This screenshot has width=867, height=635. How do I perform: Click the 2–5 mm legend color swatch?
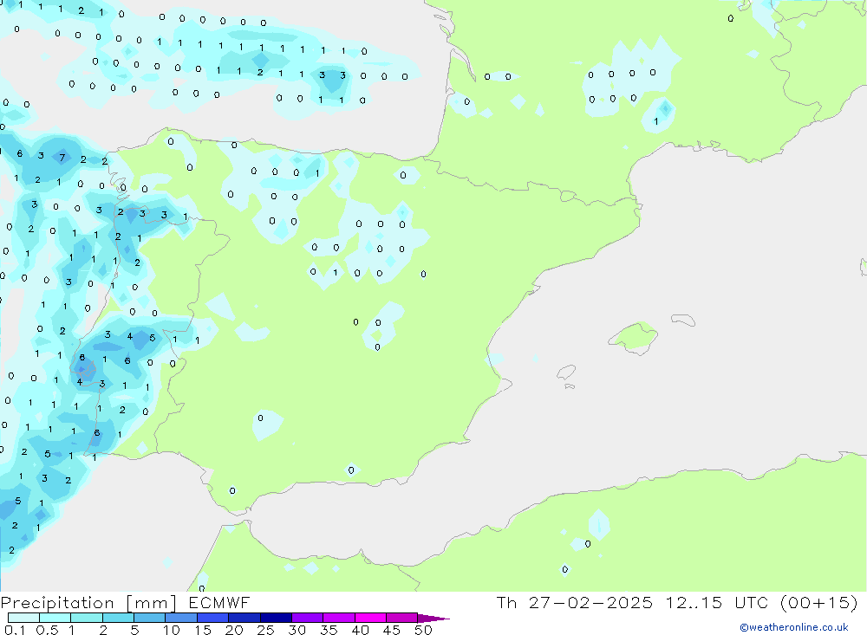click(x=118, y=618)
